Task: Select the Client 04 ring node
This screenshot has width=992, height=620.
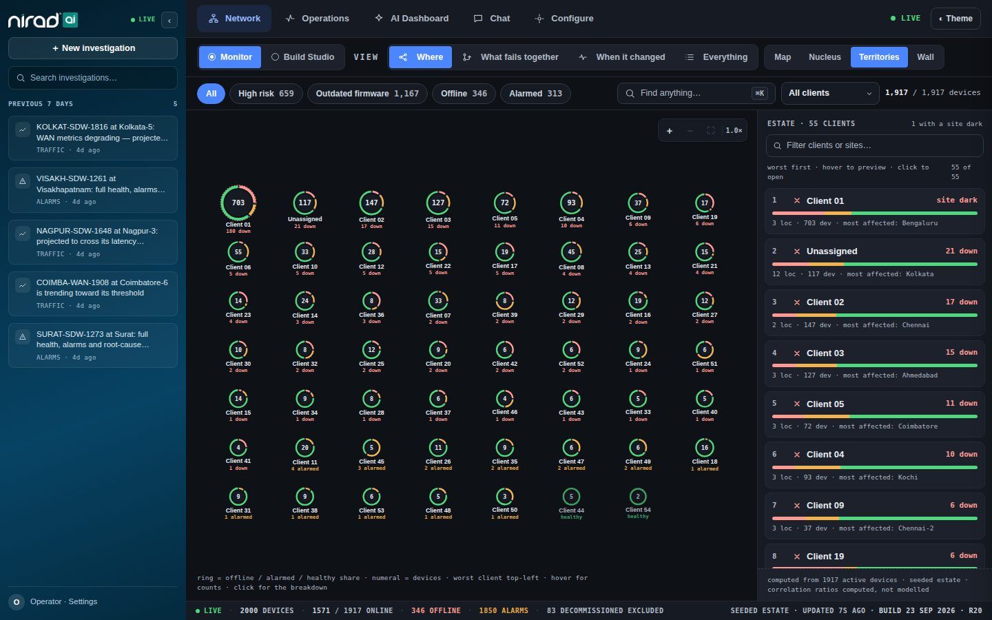Action: (571, 203)
